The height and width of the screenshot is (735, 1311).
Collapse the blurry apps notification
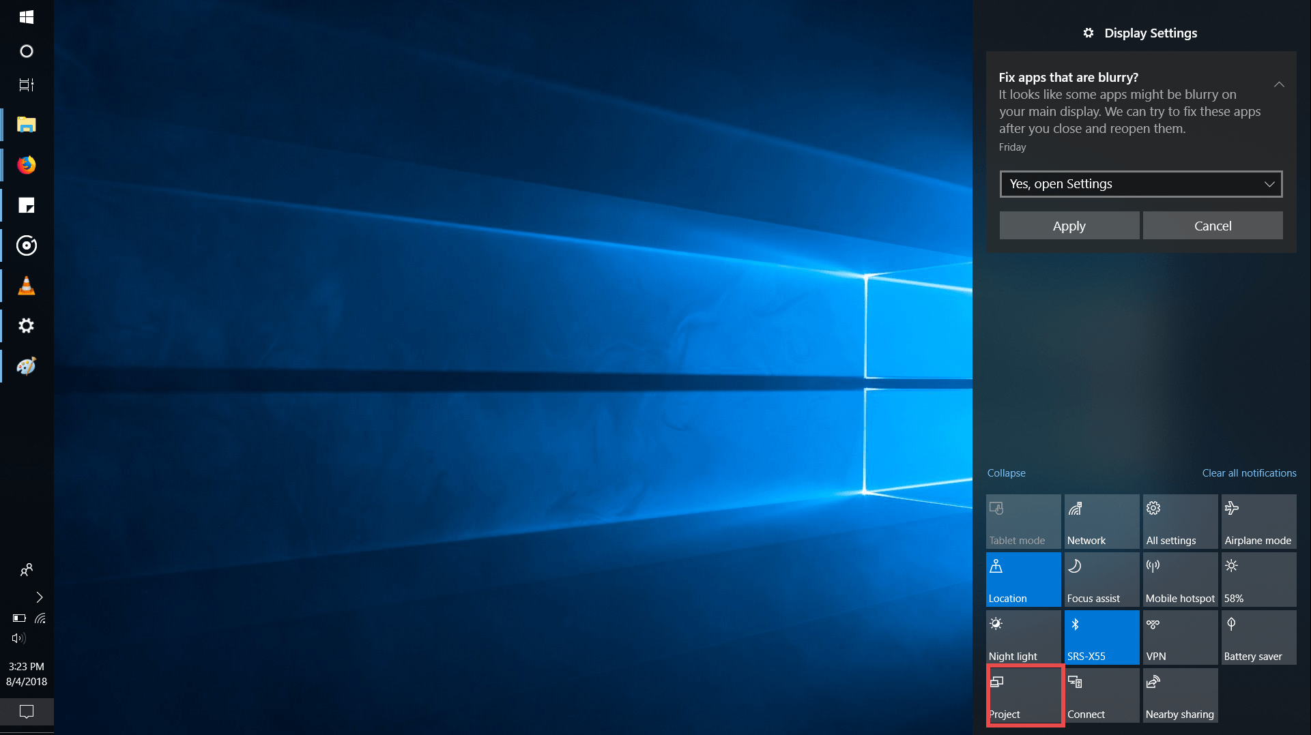coord(1278,85)
